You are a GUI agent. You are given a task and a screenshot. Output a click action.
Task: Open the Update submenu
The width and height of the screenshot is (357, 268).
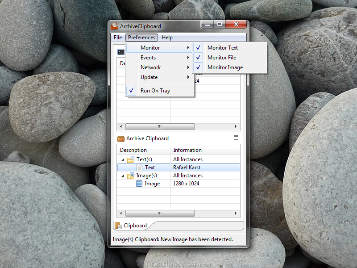click(x=160, y=77)
